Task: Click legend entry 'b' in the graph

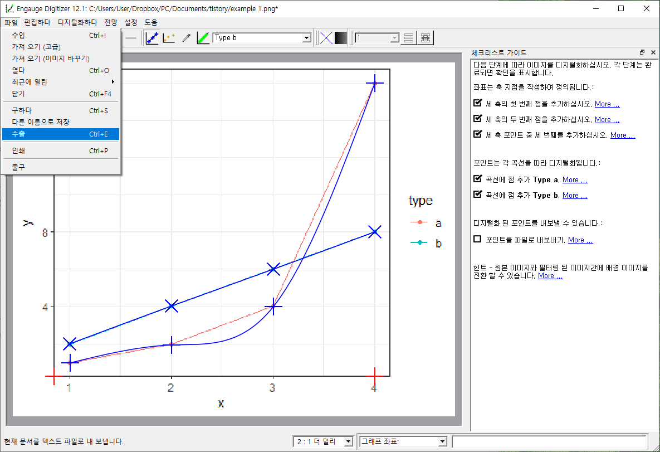Action: click(426, 243)
